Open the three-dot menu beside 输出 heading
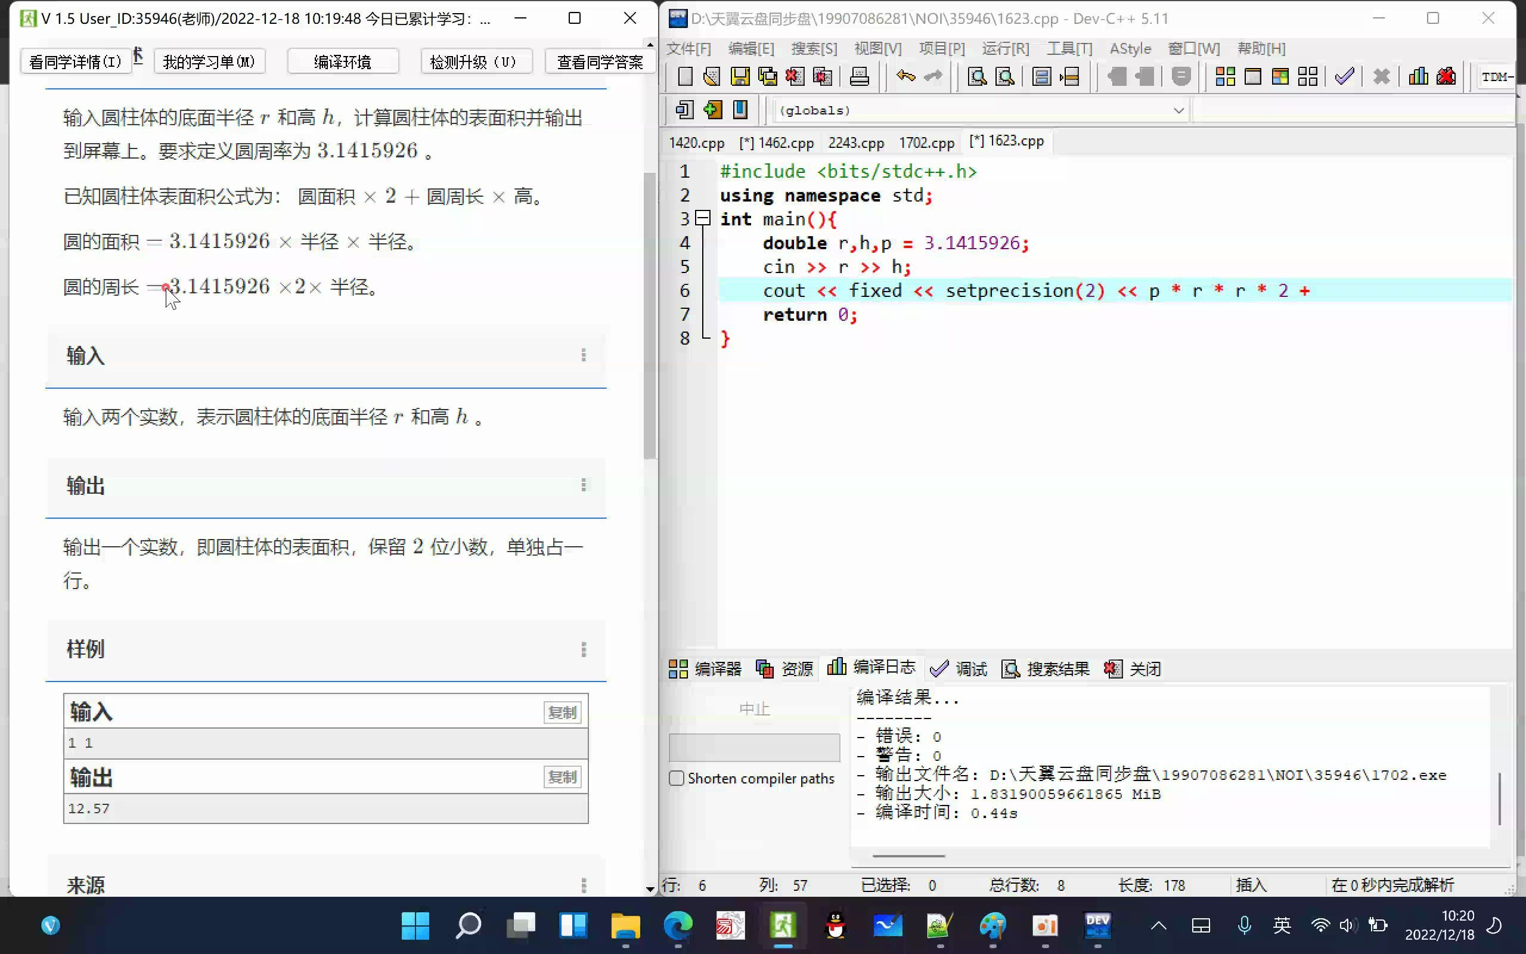 pyautogui.click(x=584, y=485)
